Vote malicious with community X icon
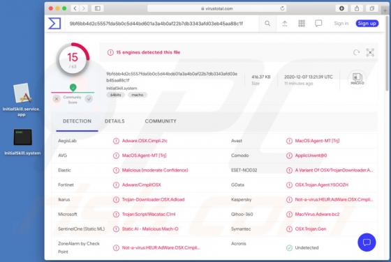Viewport: 391px width, 262px height. tap(57, 99)
